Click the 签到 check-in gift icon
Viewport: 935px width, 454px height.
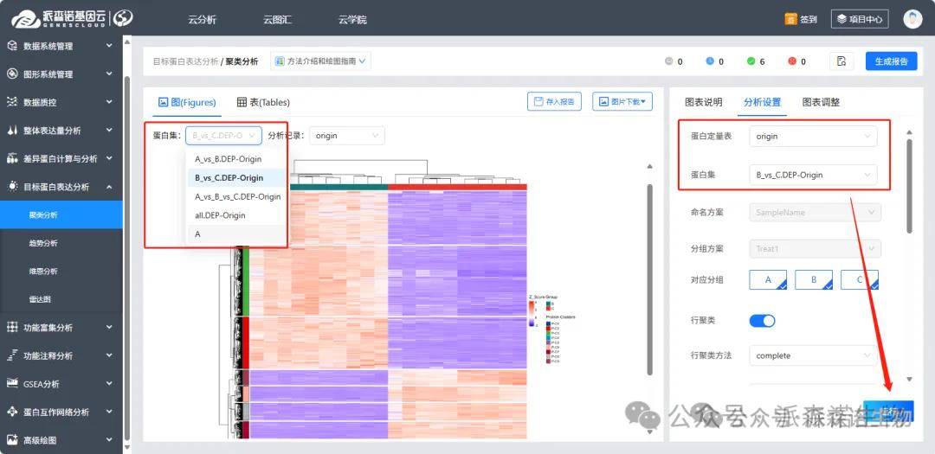point(790,18)
